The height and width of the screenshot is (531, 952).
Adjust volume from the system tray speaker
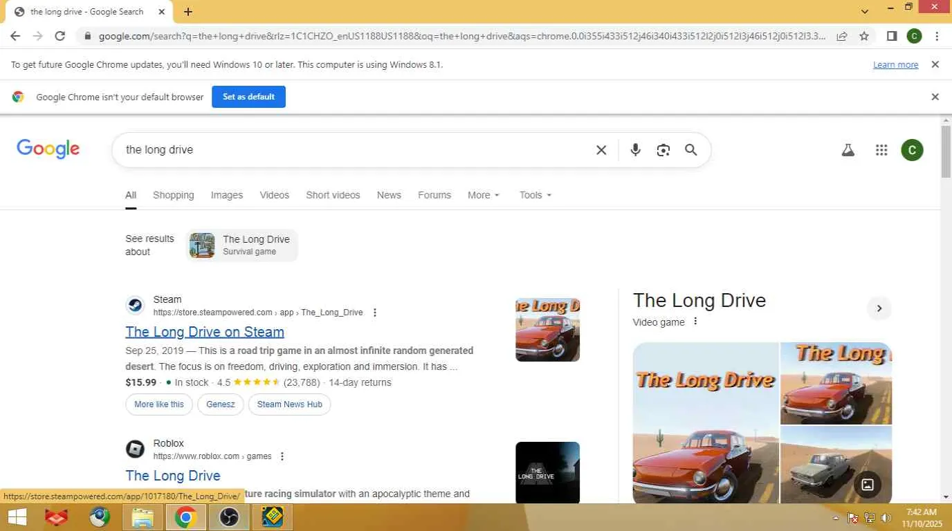pyautogui.click(x=886, y=518)
